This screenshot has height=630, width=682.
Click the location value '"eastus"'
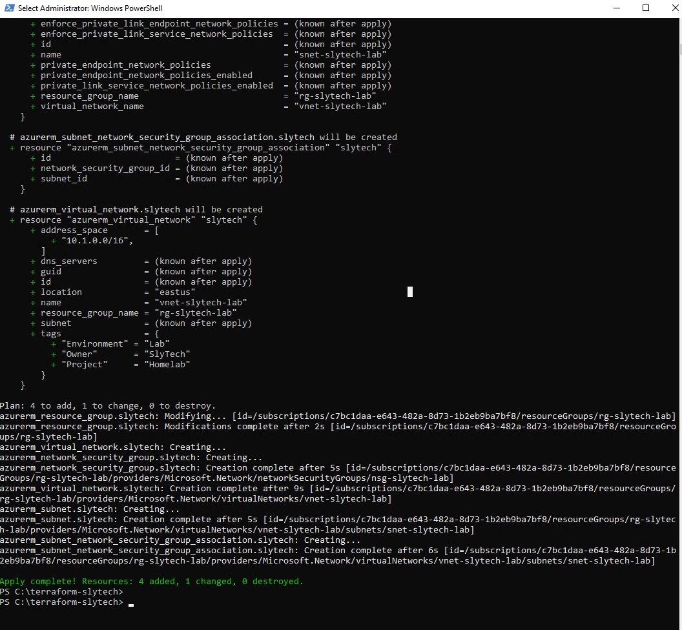[175, 292]
